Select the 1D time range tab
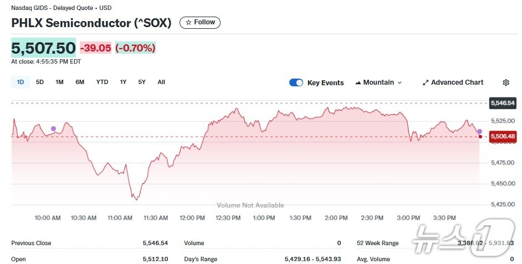 pos(21,82)
